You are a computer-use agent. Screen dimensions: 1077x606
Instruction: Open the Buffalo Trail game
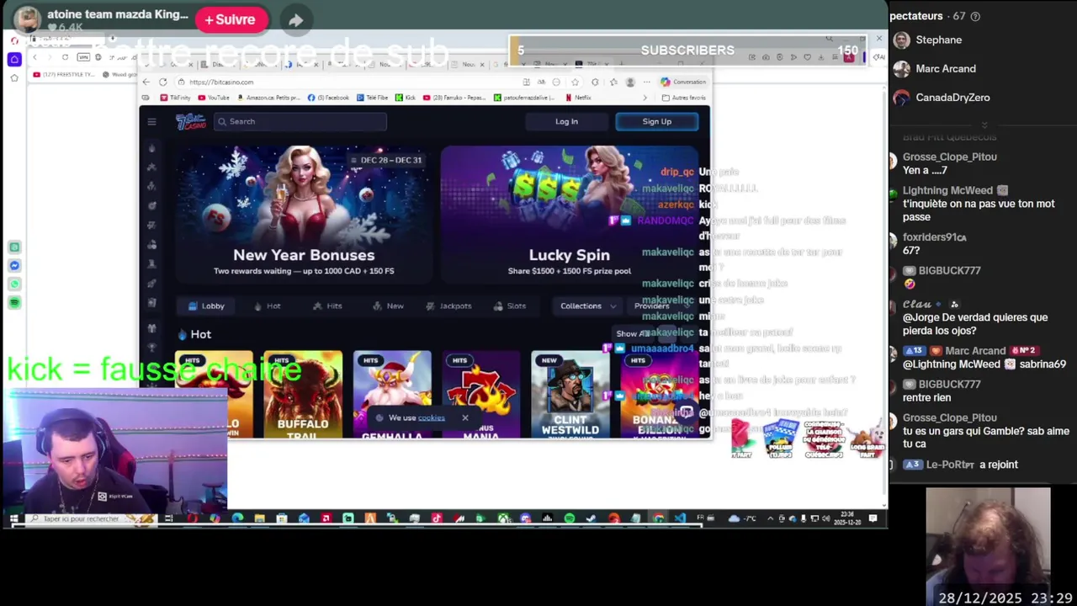[303, 394]
